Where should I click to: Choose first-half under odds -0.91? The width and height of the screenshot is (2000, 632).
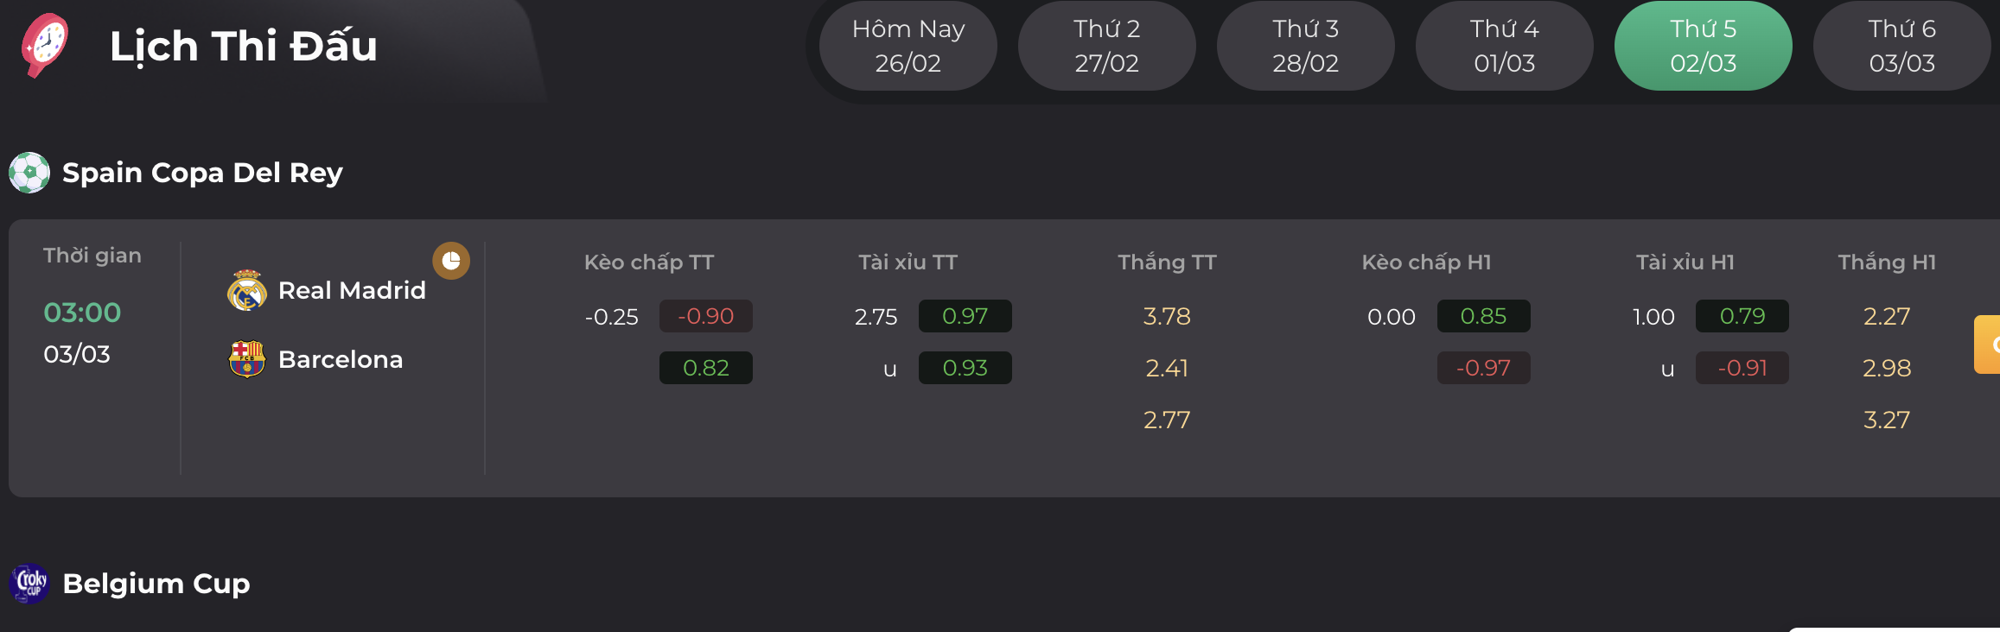[x=1742, y=368]
